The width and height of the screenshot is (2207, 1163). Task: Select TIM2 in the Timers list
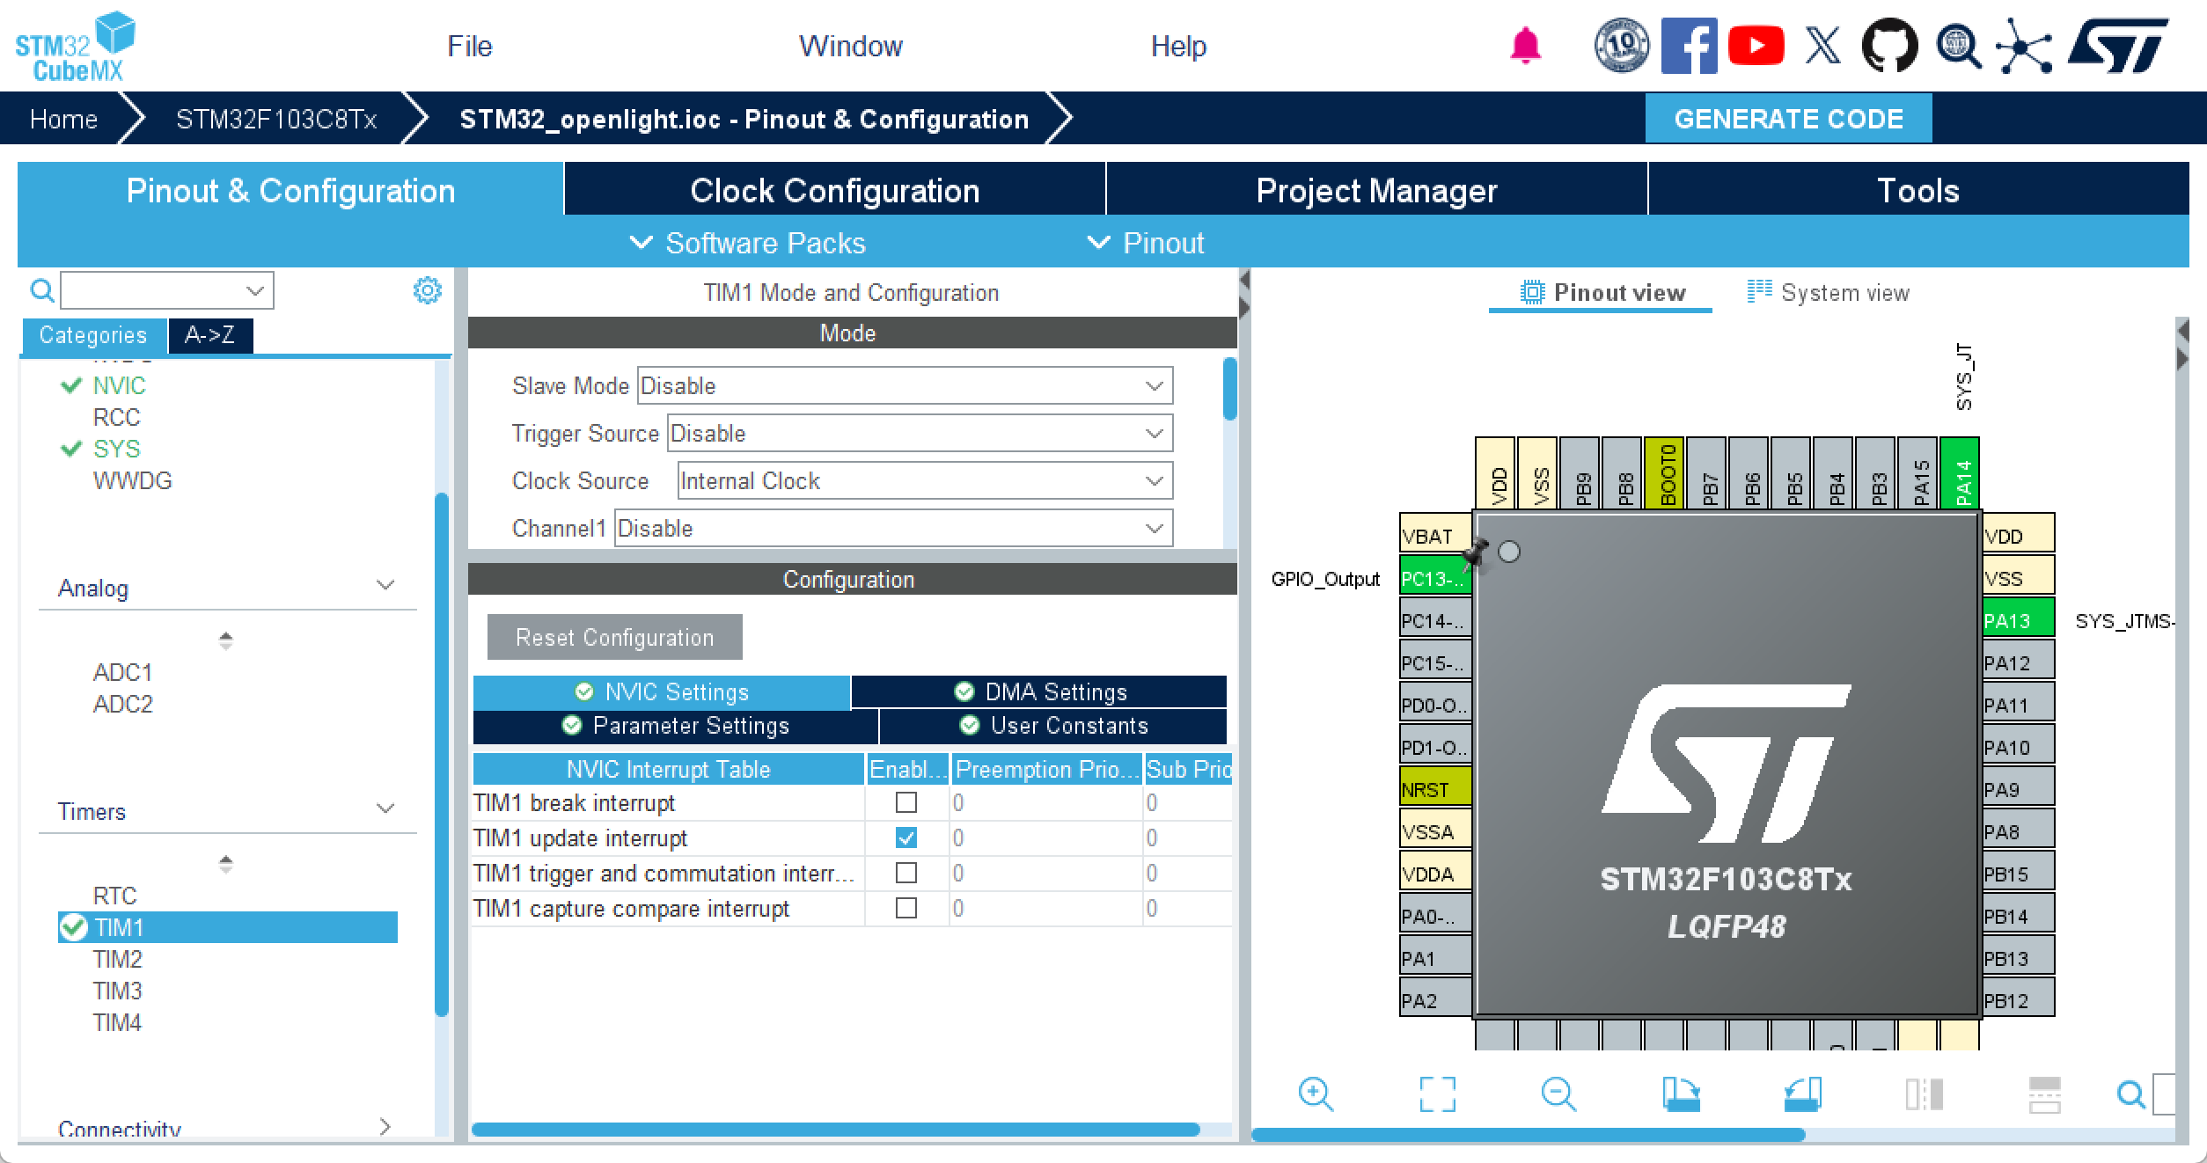pyautogui.click(x=117, y=959)
